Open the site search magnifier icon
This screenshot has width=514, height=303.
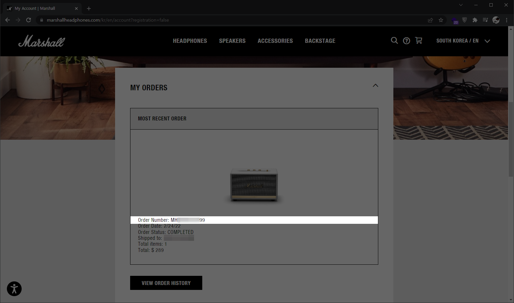coord(394,41)
